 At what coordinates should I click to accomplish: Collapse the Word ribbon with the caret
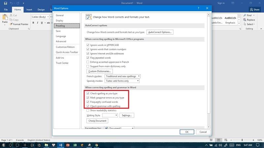(261, 29)
